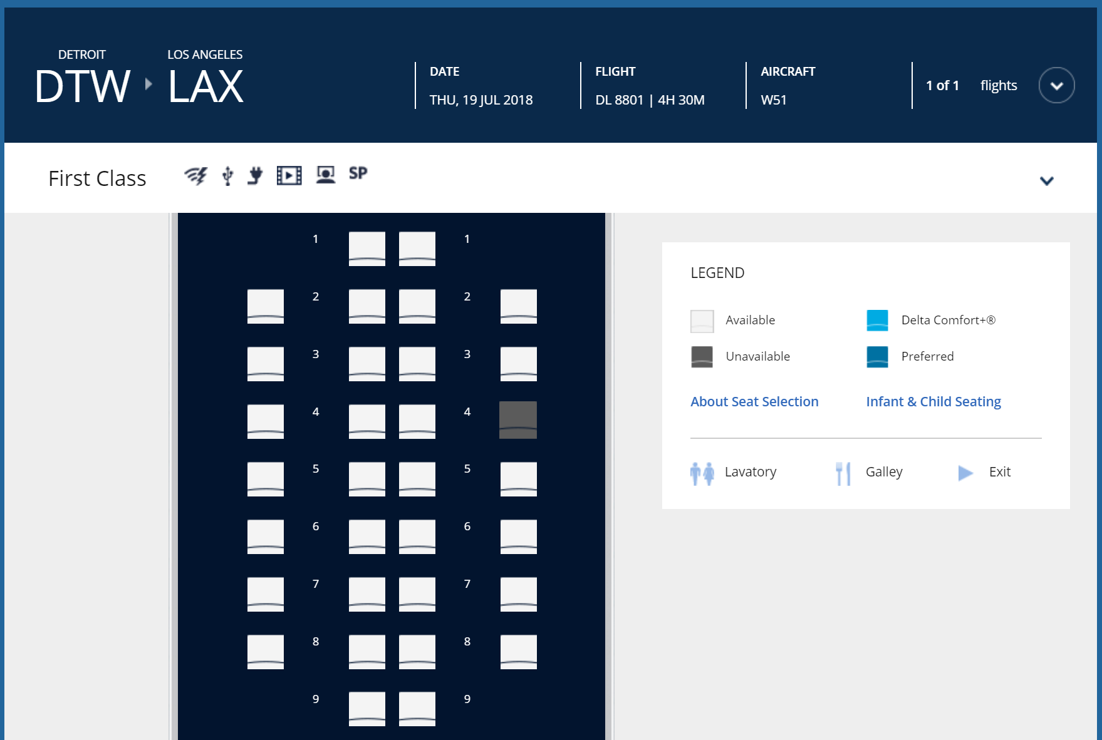Click the USB port amenity icon
This screenshot has width=1102, height=740.
pyautogui.click(x=228, y=176)
